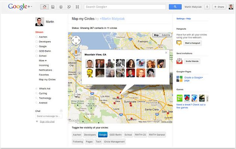Image resolution: width=236 pixels, height=149 pixels.
Task: Focus the Send a message to chat field
Action: point(49,116)
